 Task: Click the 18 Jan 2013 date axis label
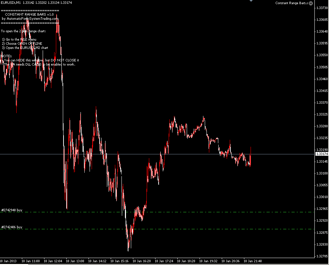coord(8,261)
